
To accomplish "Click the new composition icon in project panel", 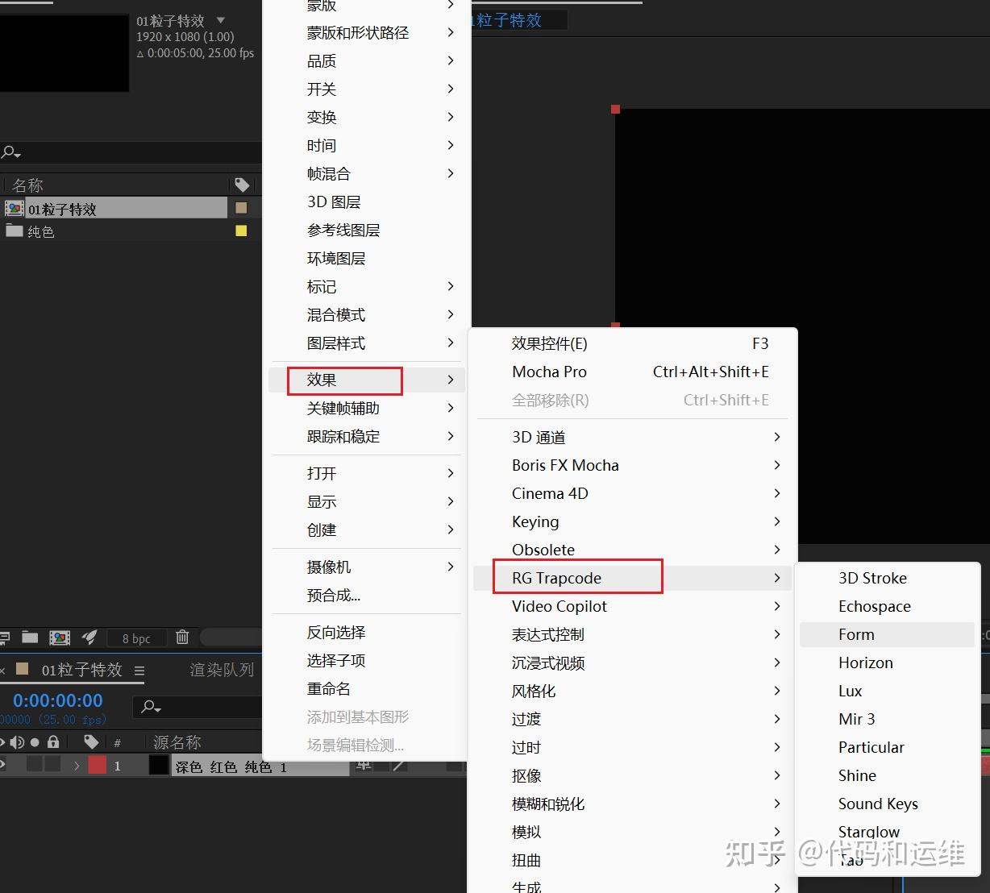I will [60, 637].
